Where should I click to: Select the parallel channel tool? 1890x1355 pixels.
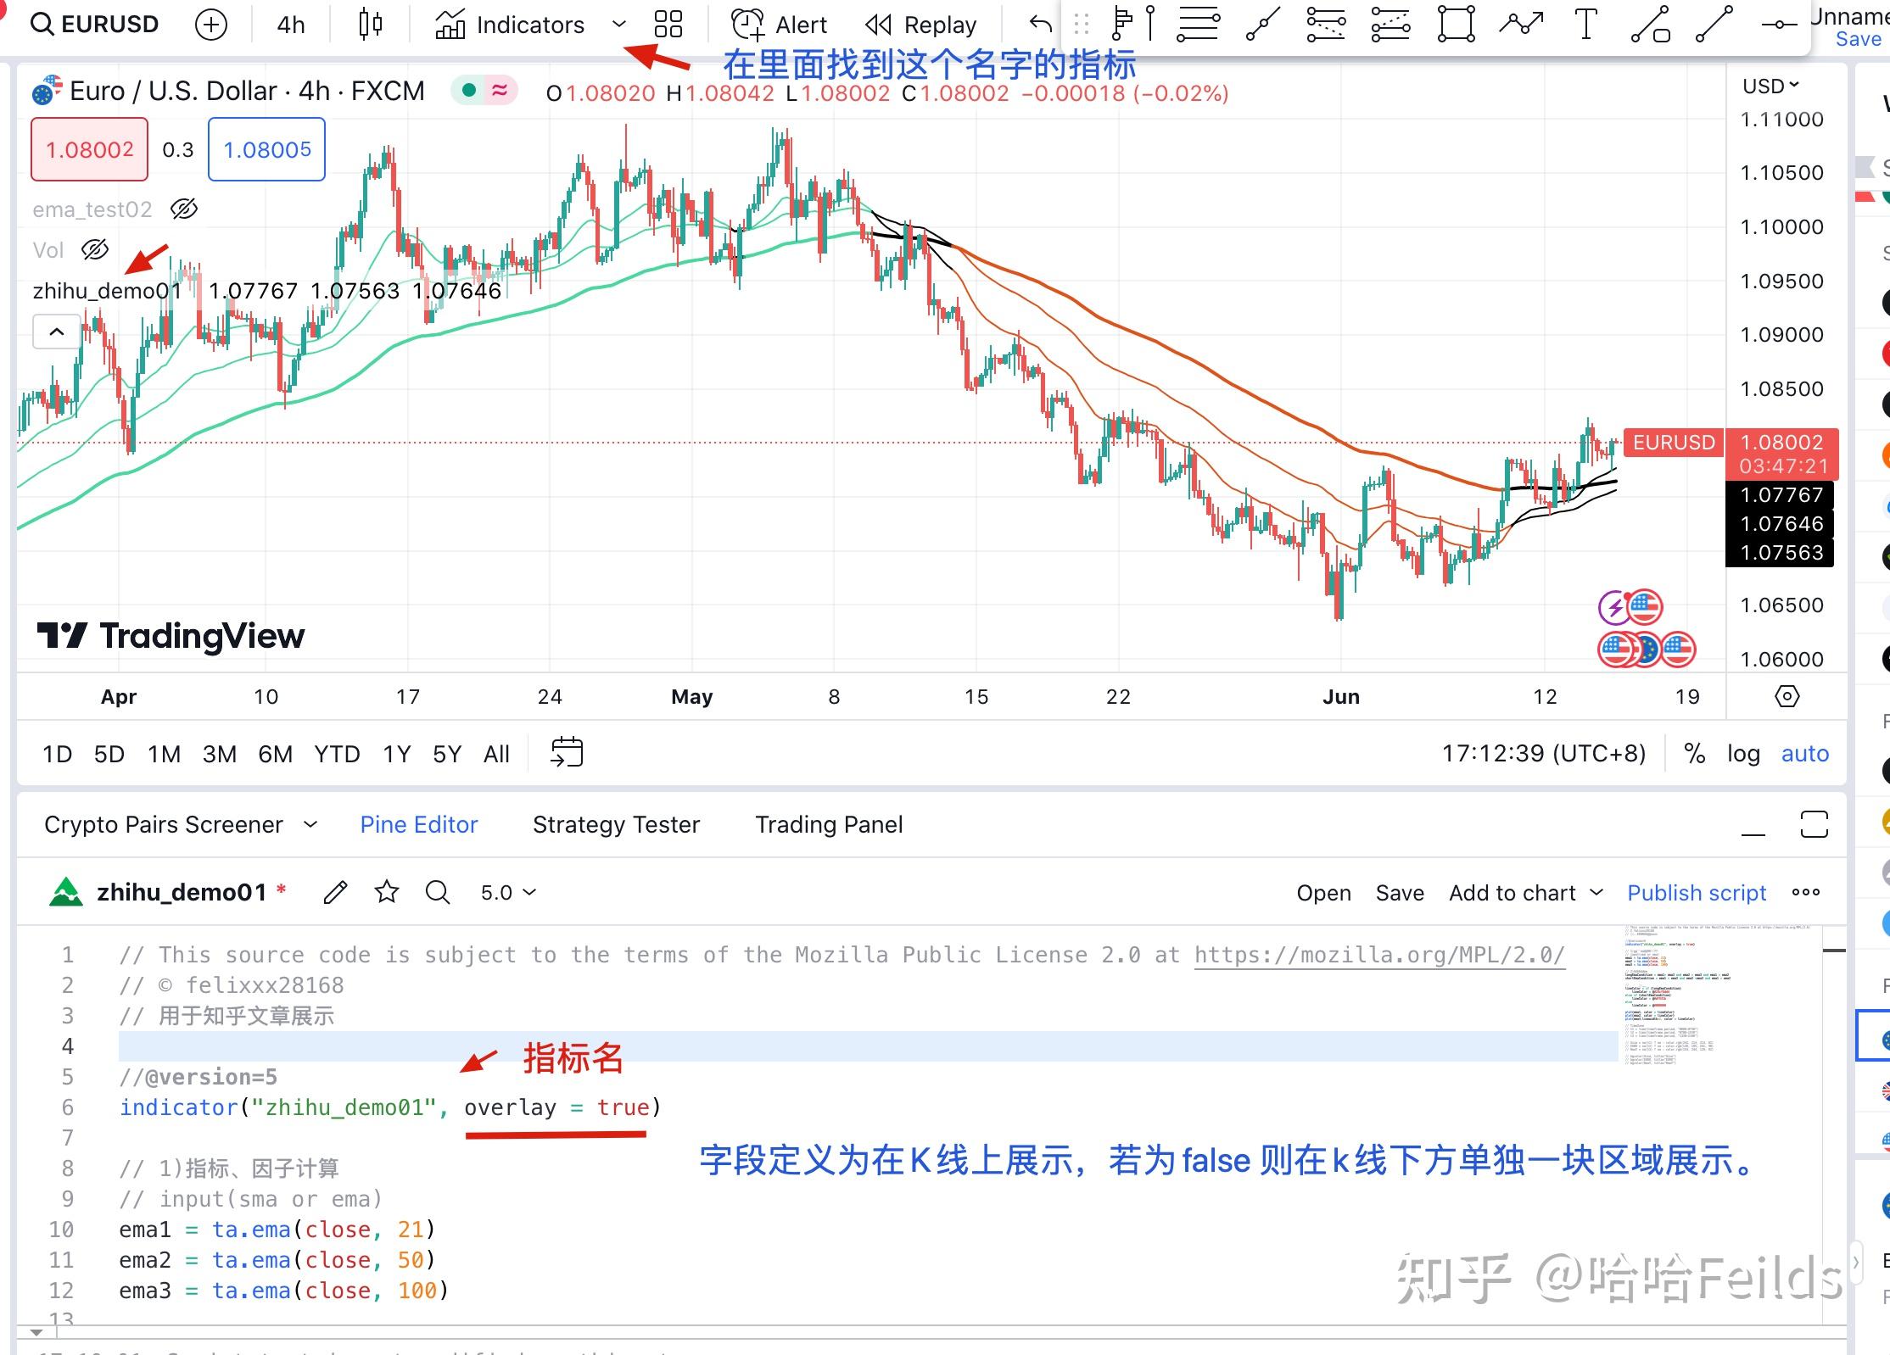point(1390,24)
